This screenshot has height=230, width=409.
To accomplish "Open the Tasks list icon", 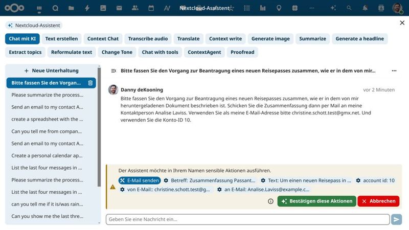I will pyautogui.click(x=247, y=8).
